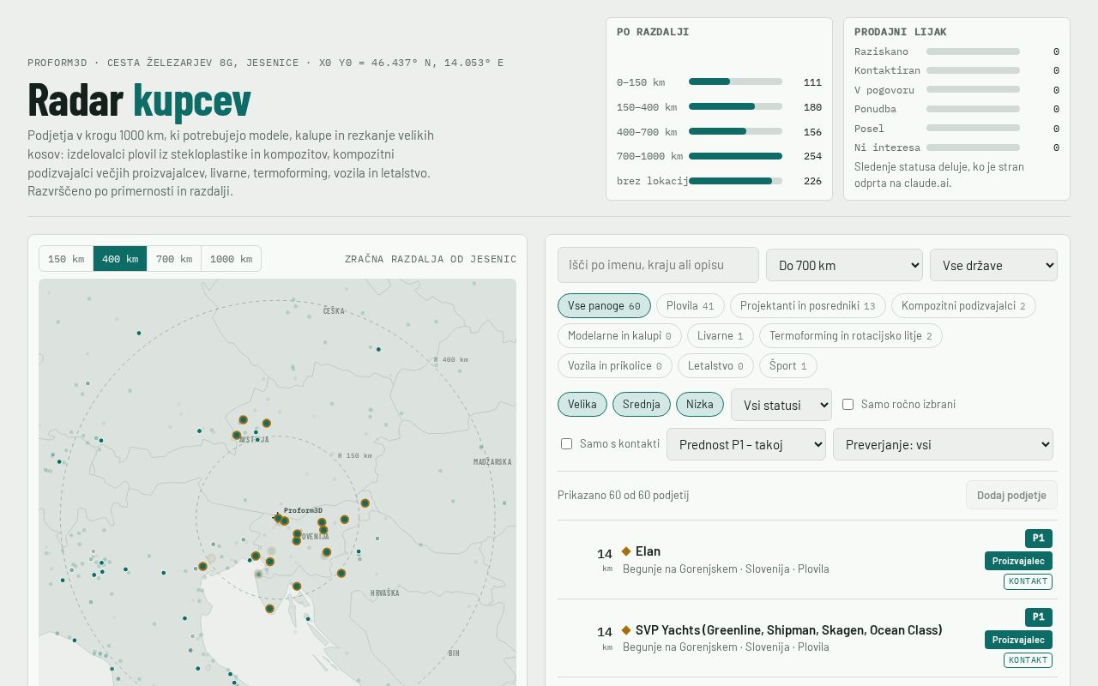
Task: Open the Prednost P1 – takoj dropdown
Action: click(746, 444)
